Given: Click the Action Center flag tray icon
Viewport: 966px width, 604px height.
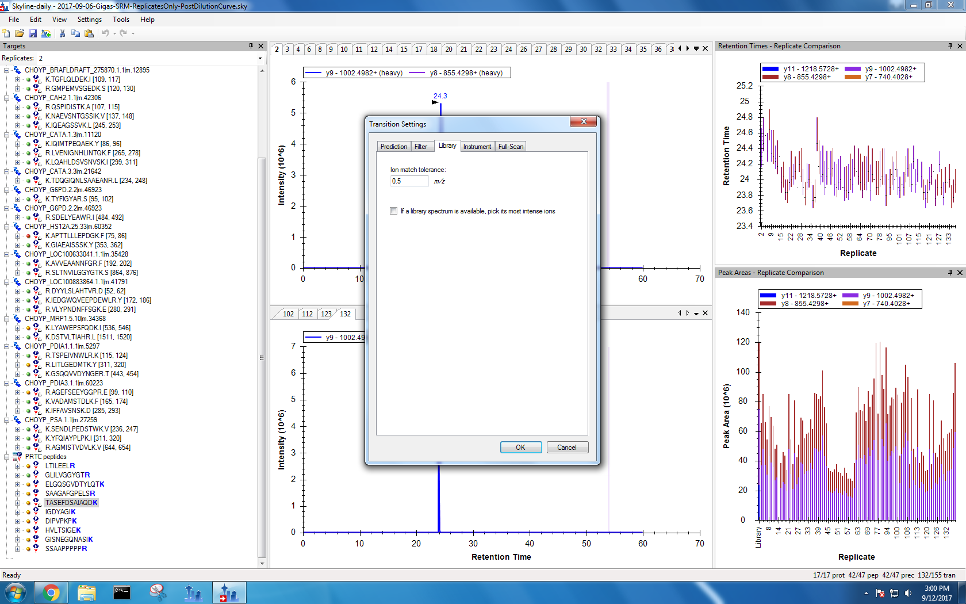Looking at the screenshot, I should coord(880,593).
